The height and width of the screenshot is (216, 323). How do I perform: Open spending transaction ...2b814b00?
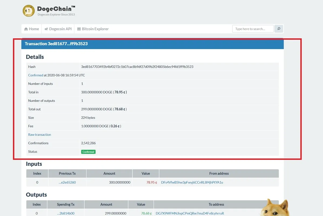66,213
